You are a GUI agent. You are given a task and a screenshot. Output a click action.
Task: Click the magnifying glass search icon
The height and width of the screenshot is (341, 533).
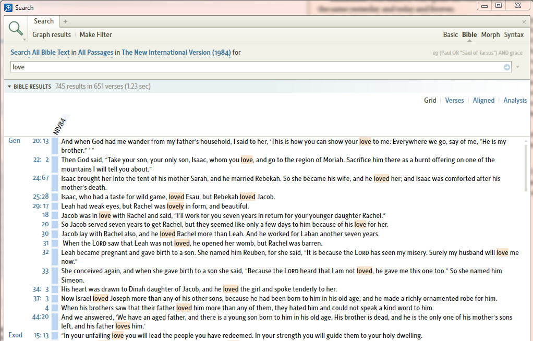[x=15, y=28]
